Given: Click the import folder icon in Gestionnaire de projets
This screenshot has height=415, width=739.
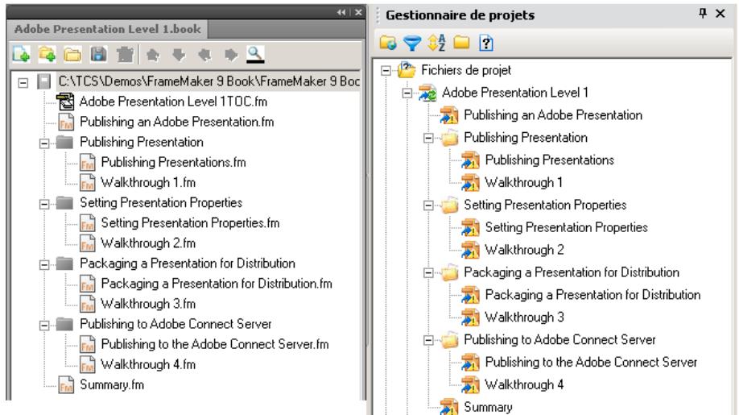Looking at the screenshot, I should point(388,43).
